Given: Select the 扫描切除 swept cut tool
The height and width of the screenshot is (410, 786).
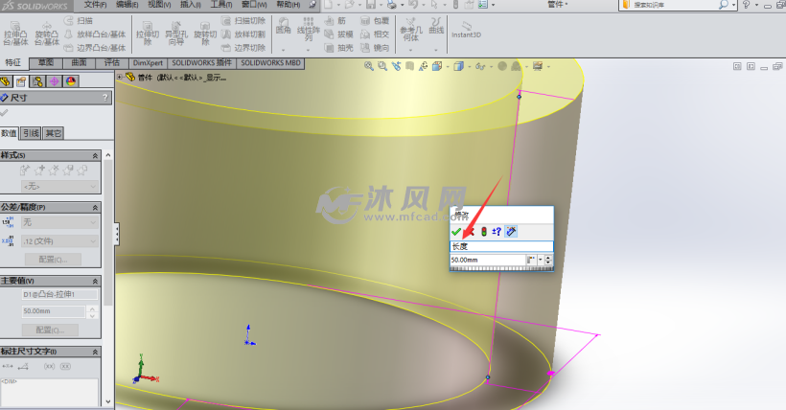Looking at the screenshot, I should point(243,20).
